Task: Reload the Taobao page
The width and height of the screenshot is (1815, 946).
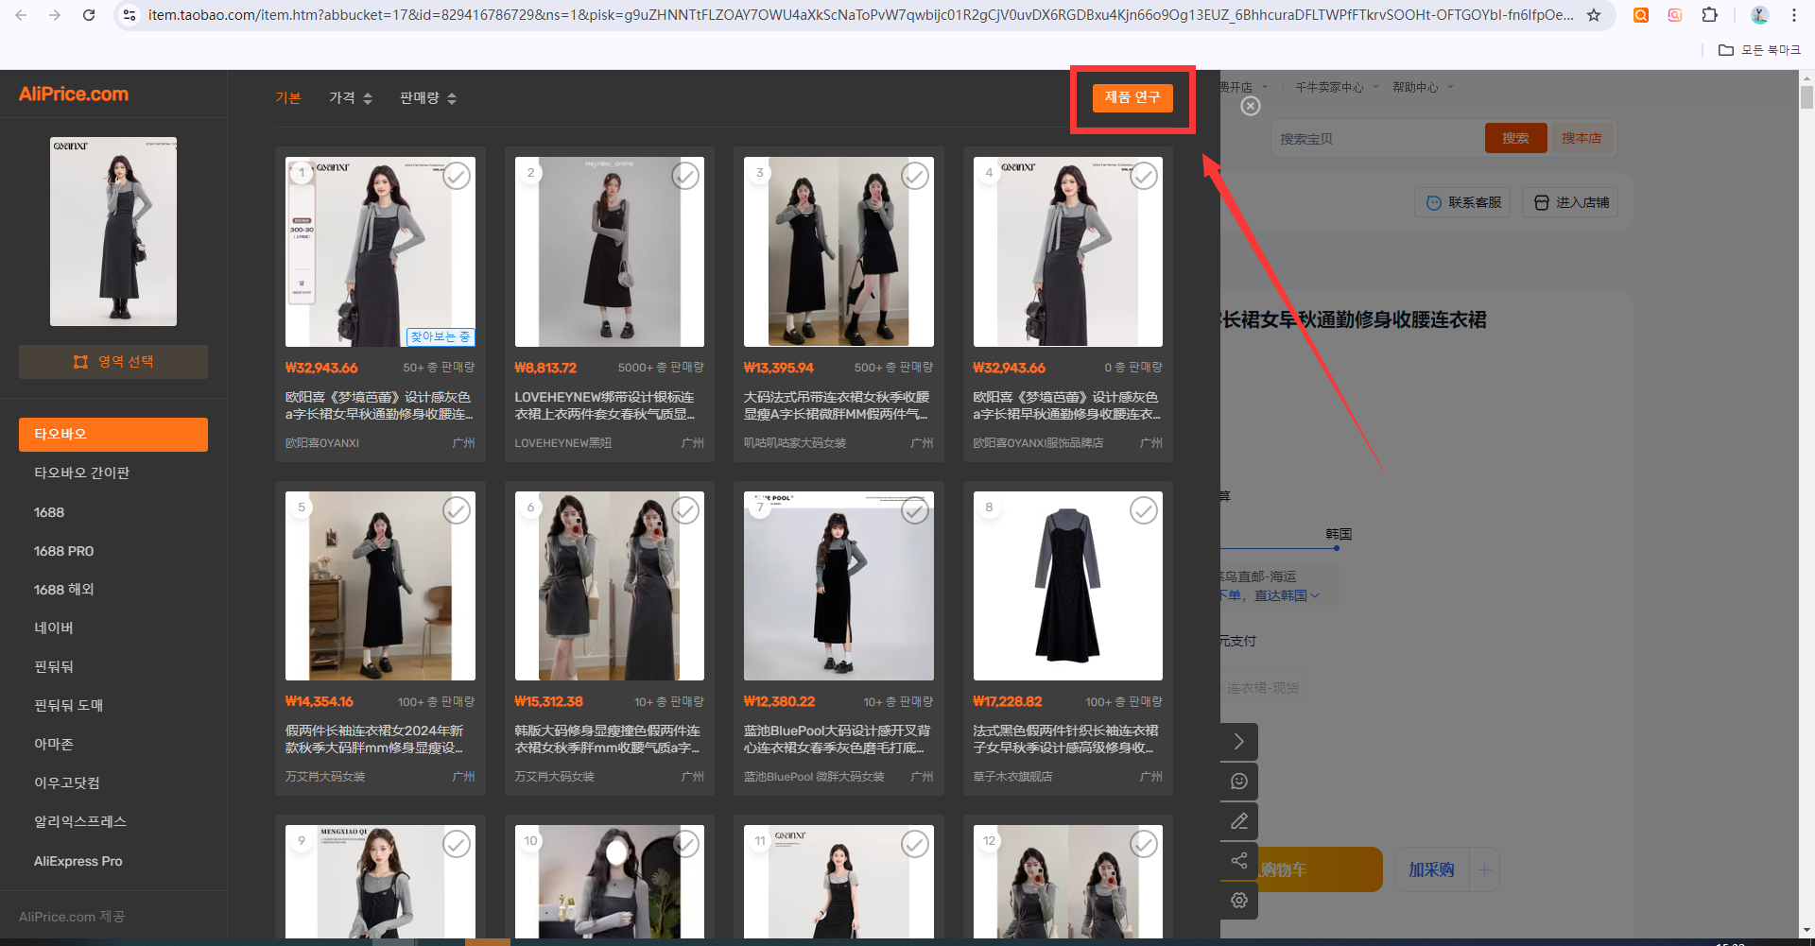Action: [89, 15]
